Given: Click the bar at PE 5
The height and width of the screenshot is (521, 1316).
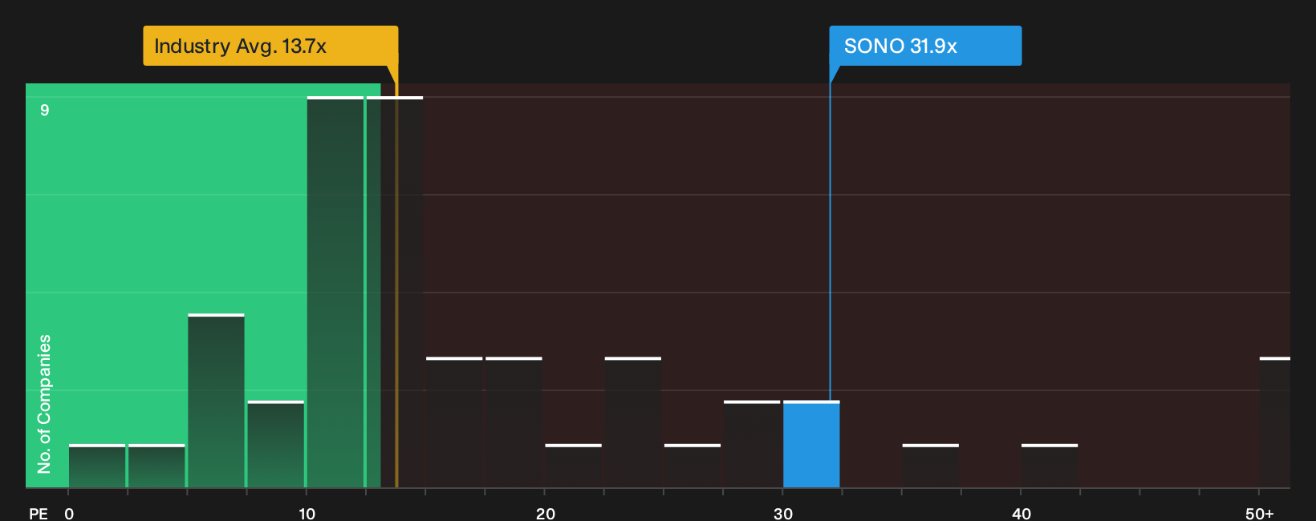Looking at the screenshot, I should 217,401.
